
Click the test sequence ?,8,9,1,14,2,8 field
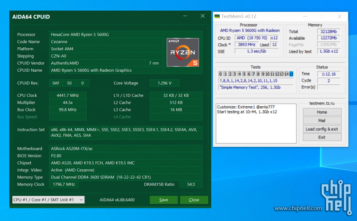coord(256,80)
